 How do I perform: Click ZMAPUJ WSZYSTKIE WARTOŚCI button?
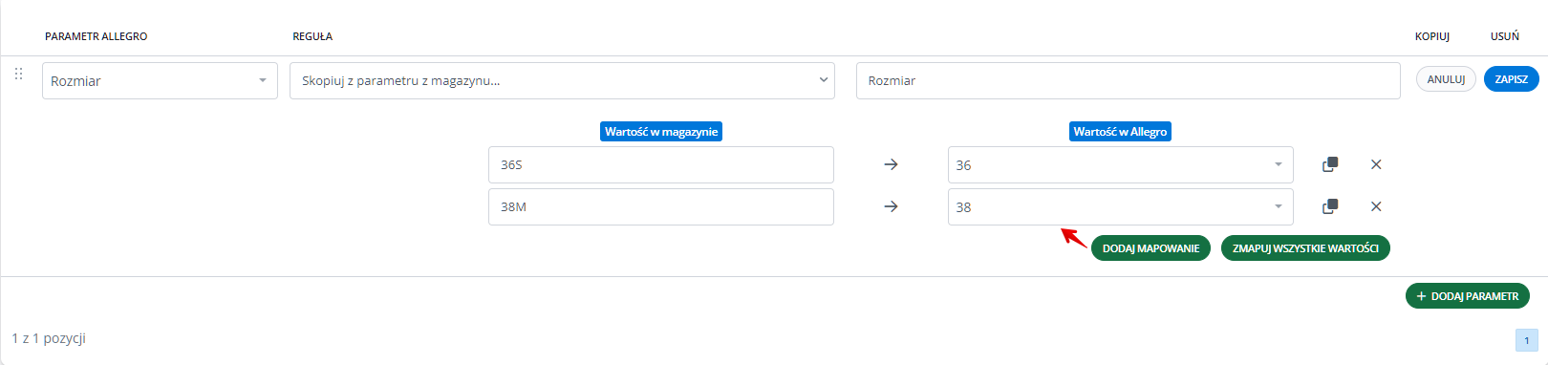tap(1305, 248)
